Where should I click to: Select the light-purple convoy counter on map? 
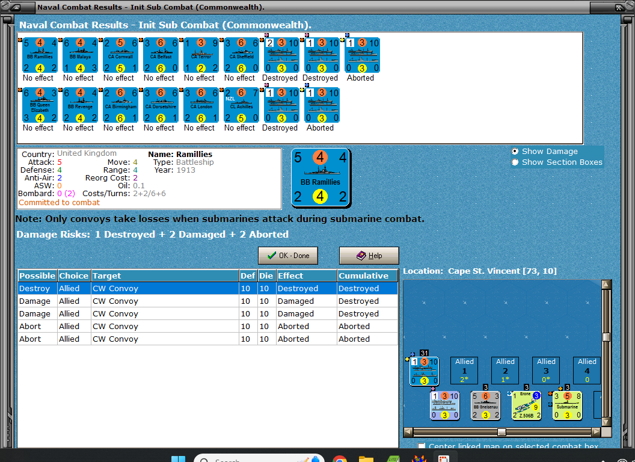pos(444,405)
